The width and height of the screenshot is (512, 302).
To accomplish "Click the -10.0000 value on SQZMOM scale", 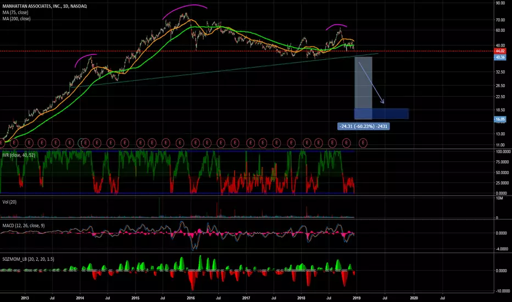I will point(503,291).
